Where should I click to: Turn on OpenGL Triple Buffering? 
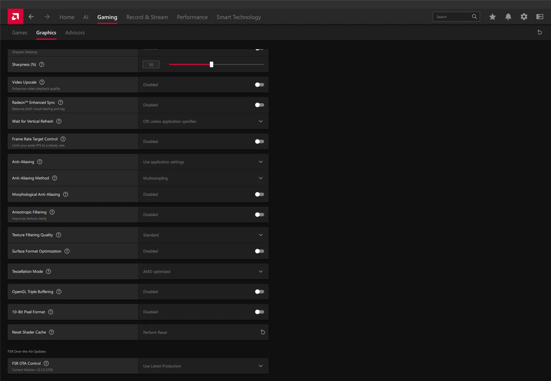(x=259, y=292)
